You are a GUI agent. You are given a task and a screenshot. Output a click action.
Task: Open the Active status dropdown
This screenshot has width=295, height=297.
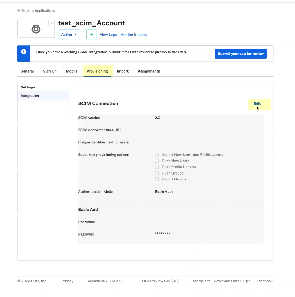[x=69, y=35]
